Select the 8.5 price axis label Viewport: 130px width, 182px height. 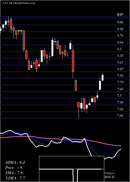119,49
